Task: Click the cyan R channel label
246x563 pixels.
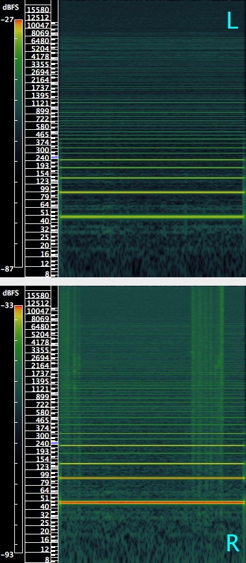Action: coord(233,544)
